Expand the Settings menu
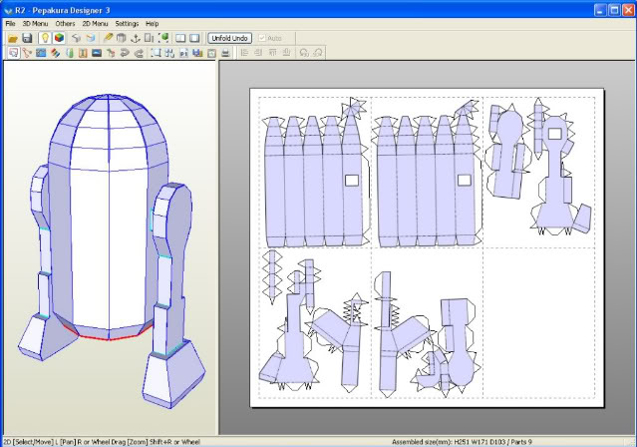Image resolution: width=637 pixels, height=447 pixels. coord(127,23)
